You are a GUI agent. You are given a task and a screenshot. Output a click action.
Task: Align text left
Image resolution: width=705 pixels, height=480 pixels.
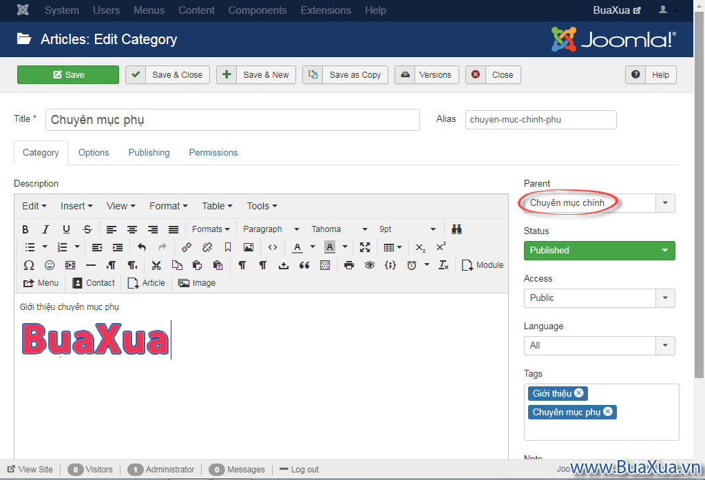coord(112,229)
